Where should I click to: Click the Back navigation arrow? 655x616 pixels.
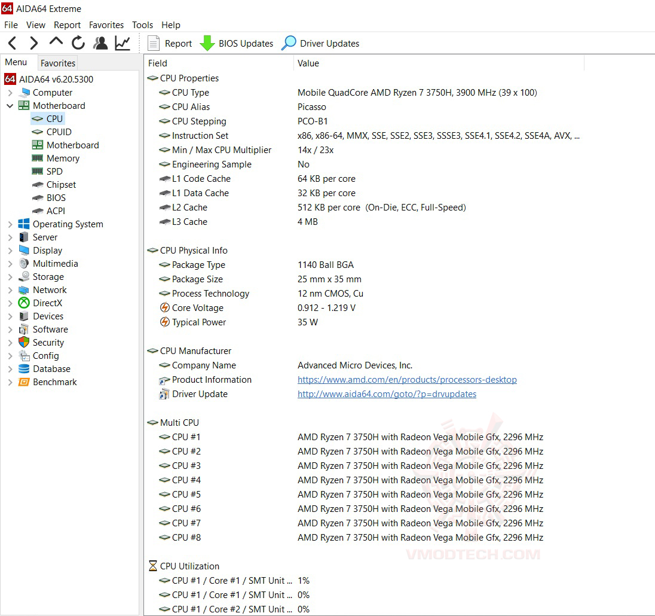pos(13,43)
